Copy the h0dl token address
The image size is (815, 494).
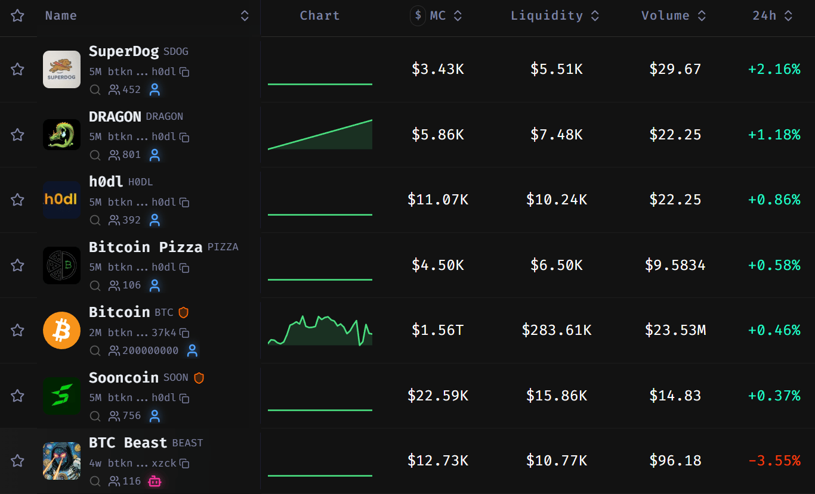(x=185, y=203)
